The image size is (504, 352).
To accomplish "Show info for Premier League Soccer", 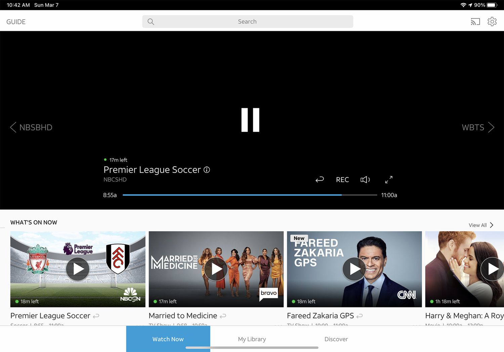I will (207, 170).
